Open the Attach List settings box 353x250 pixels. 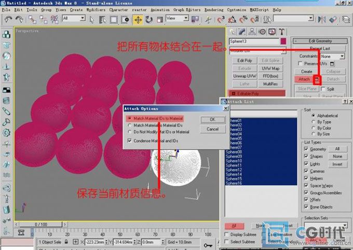[x=317, y=79]
